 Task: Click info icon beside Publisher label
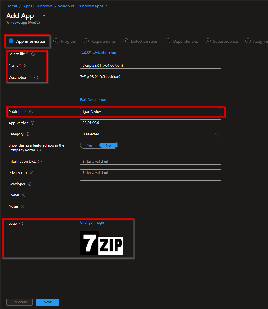[31, 112]
